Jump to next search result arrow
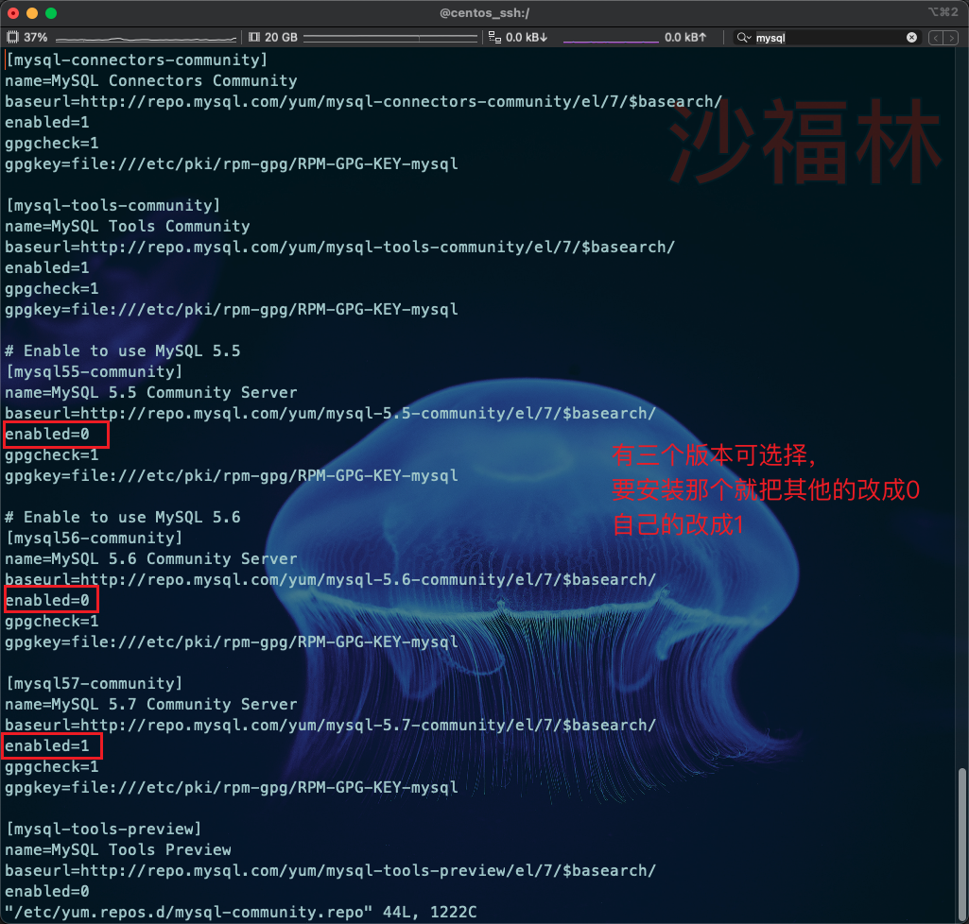Screen dimensions: 969x924 (952, 38)
